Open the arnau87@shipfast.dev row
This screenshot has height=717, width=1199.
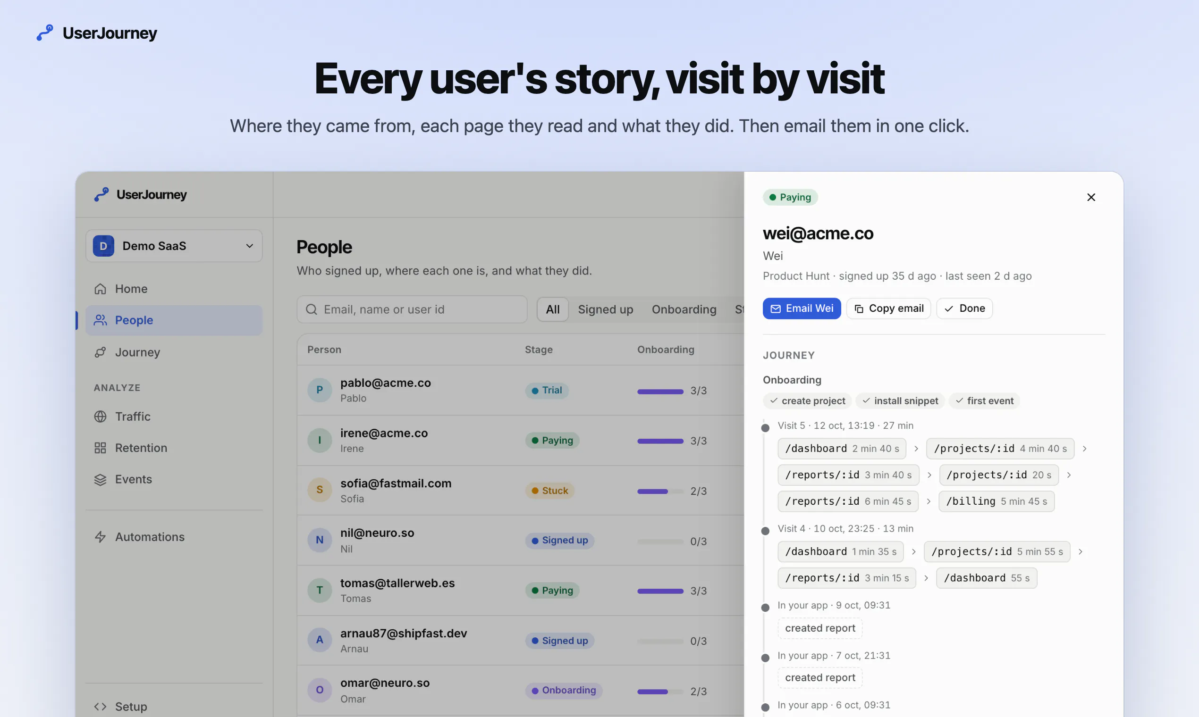click(x=520, y=641)
